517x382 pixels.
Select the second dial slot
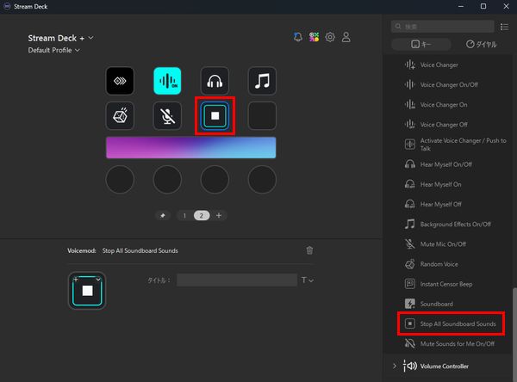coord(167,180)
